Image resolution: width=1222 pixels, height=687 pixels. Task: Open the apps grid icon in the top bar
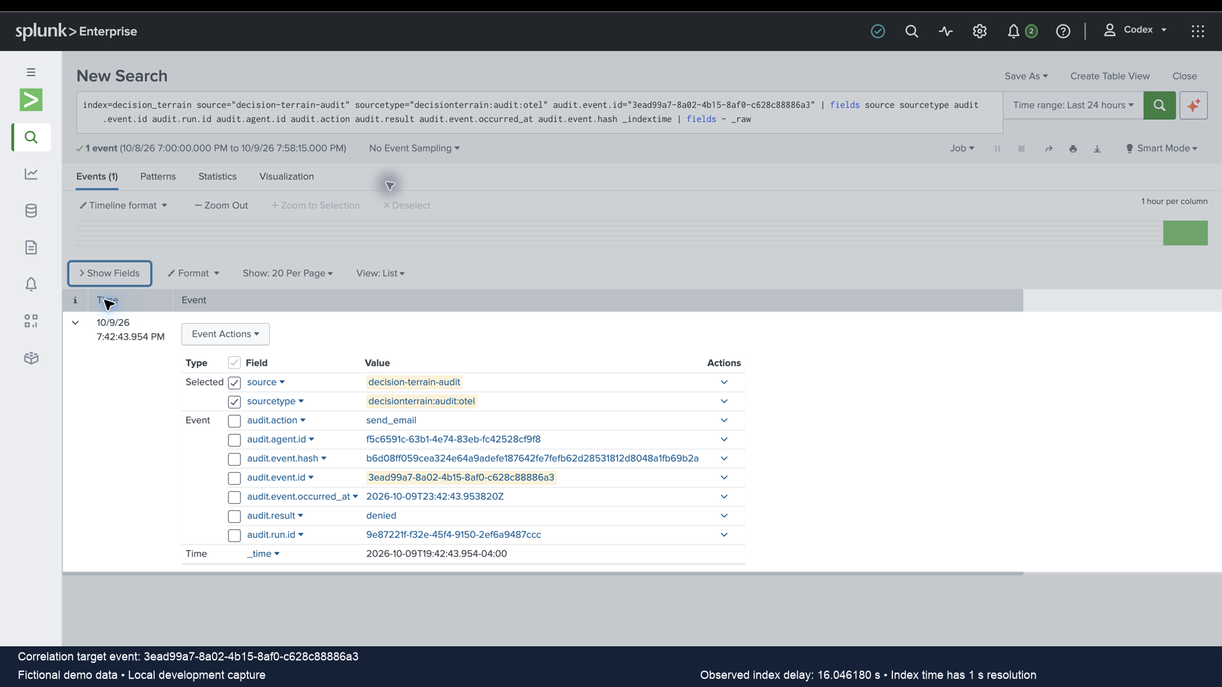pyautogui.click(x=1198, y=31)
